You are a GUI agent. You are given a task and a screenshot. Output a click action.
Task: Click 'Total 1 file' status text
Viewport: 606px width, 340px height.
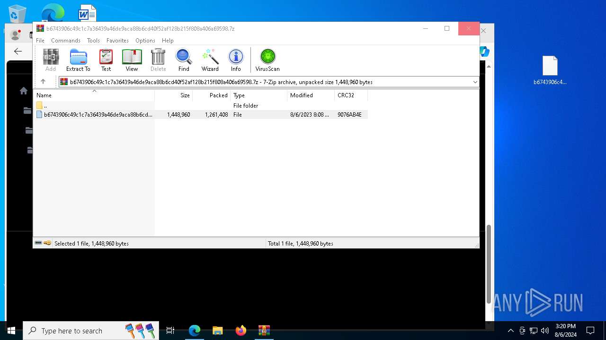pos(301,244)
